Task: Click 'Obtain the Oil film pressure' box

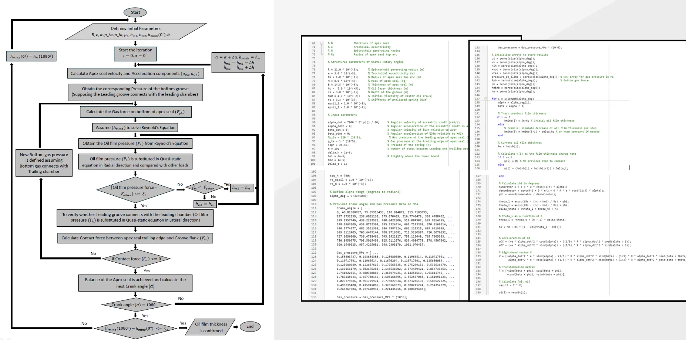Action: (x=135, y=144)
